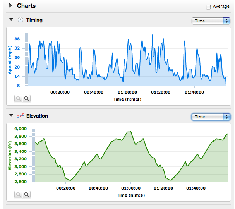The width and height of the screenshot is (235, 209).
Task: Click the Average label text
Action: click(x=221, y=6)
